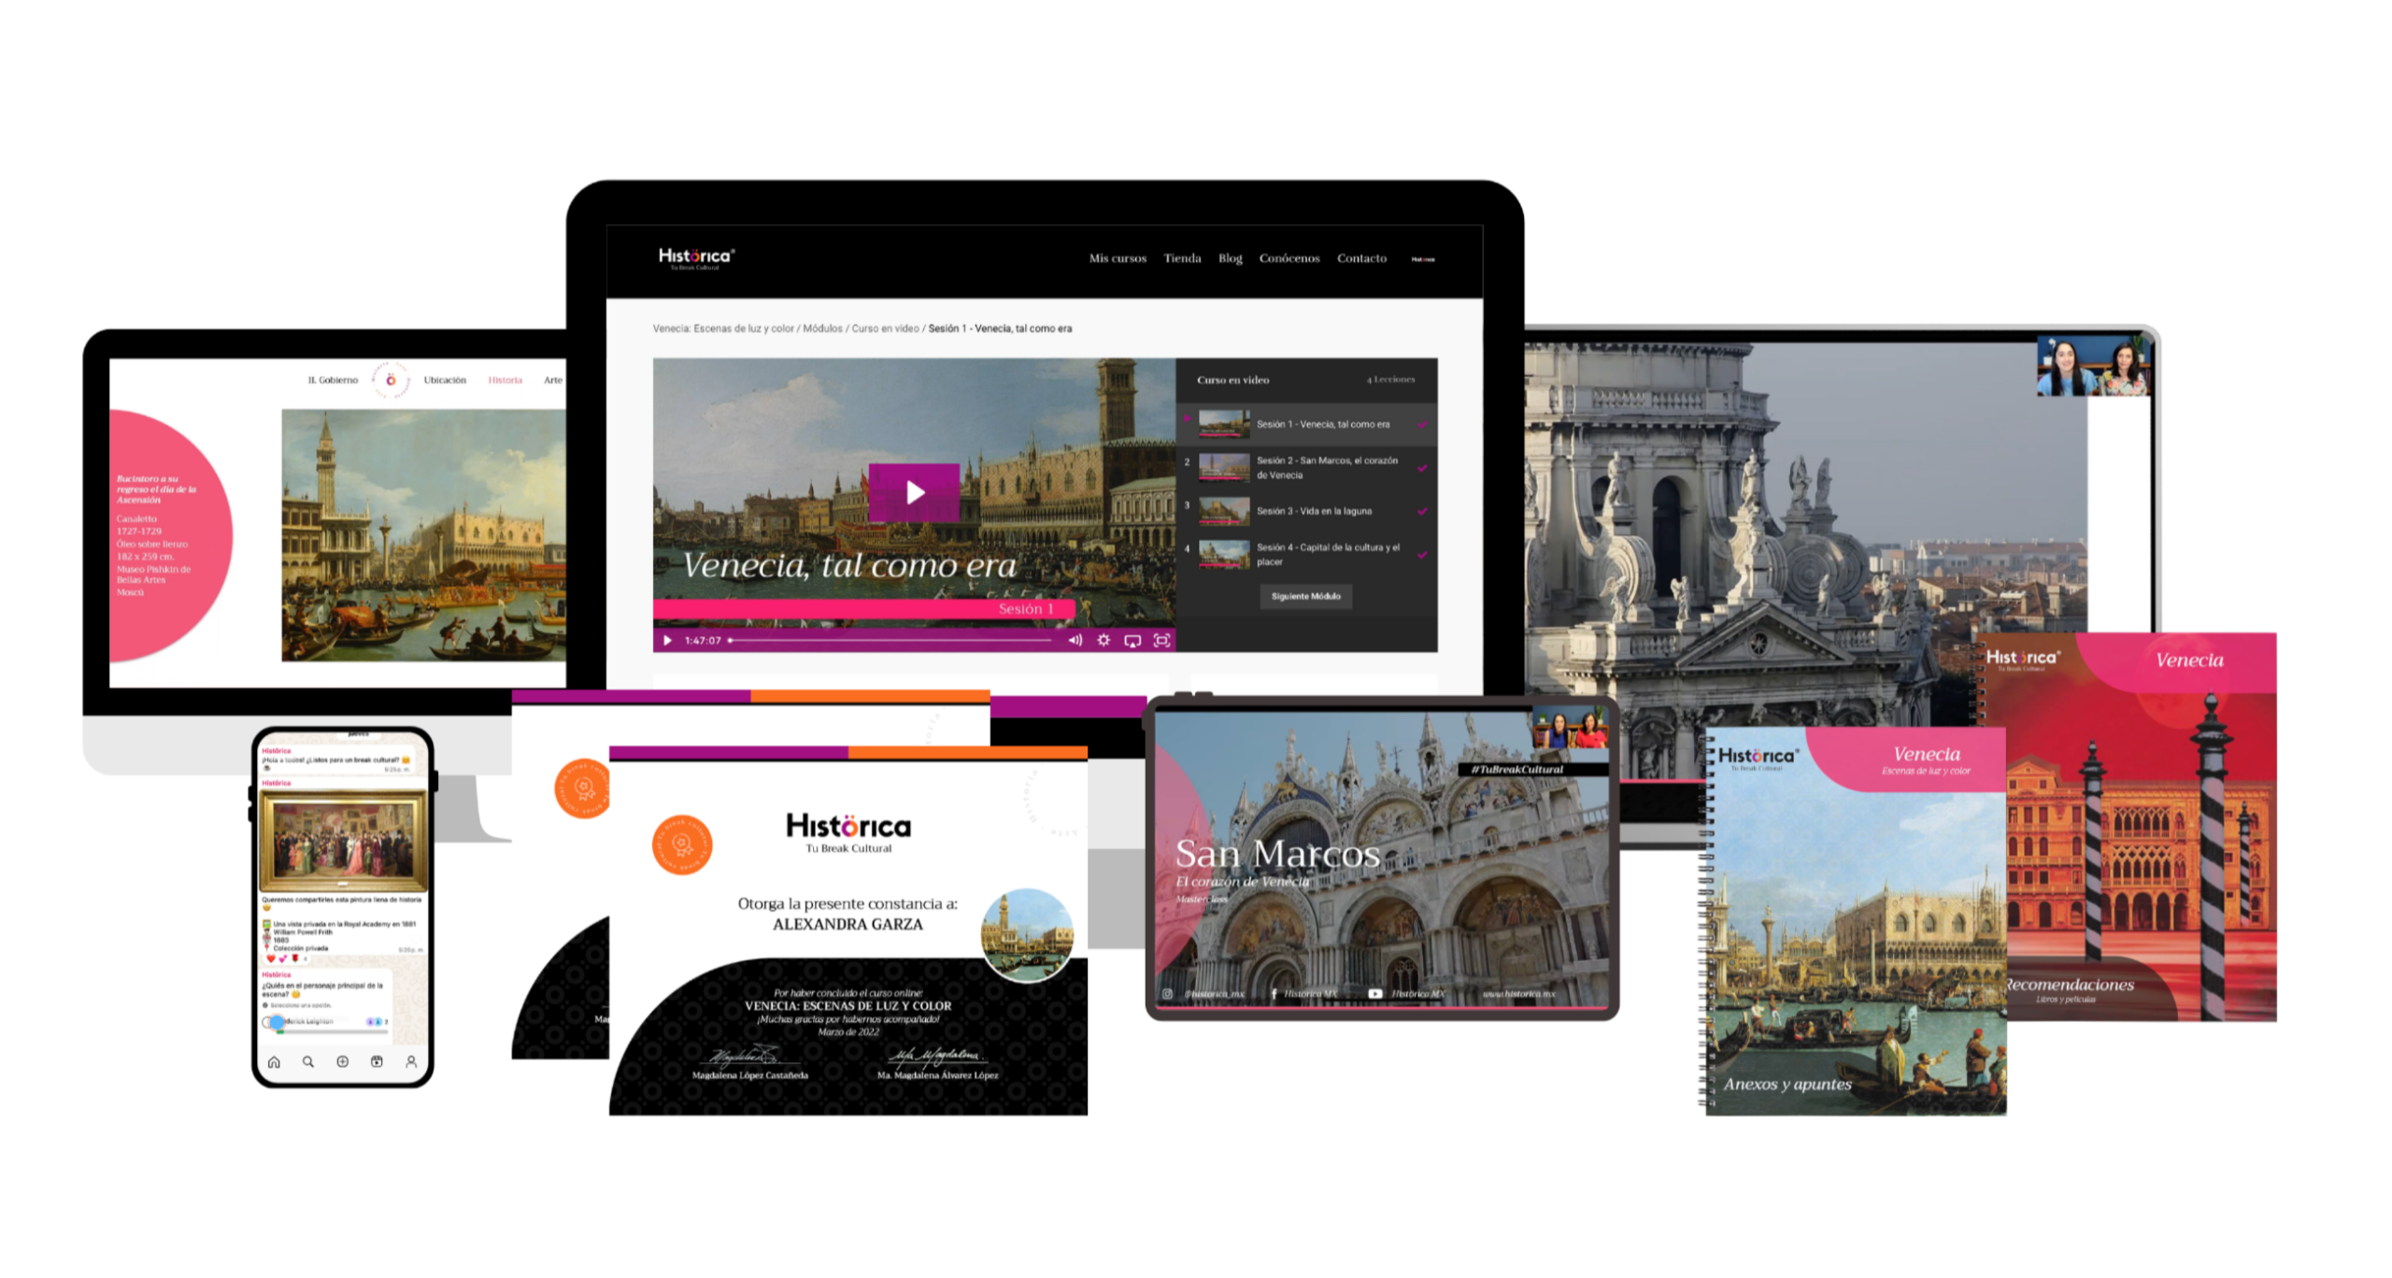Open Sesión 4 - Capital de la cultura title
Screen dimensions: 2392x1278
tap(1328, 555)
